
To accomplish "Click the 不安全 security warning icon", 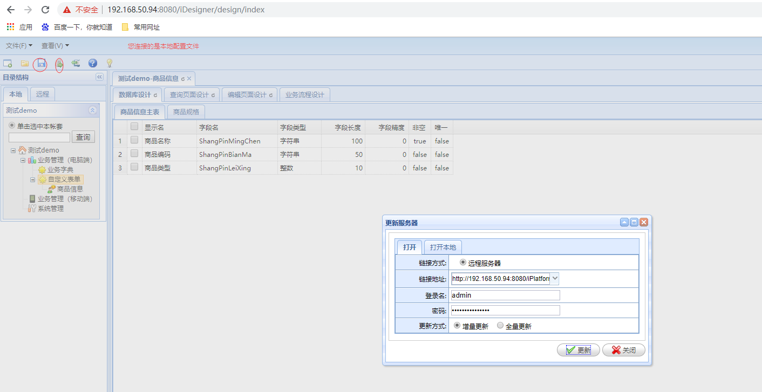I will pyautogui.click(x=67, y=10).
